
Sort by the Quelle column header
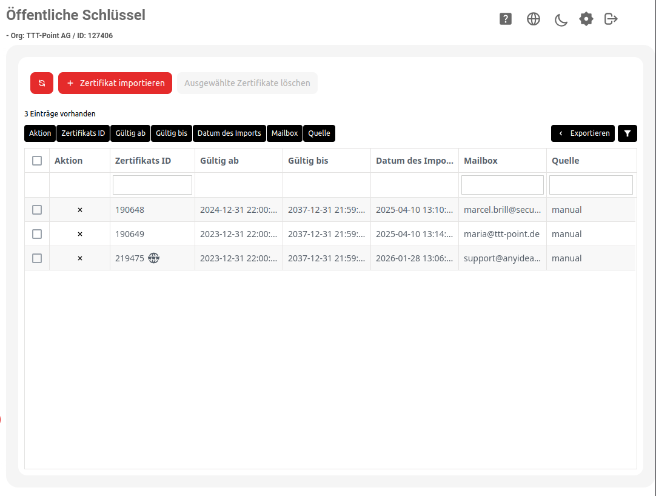565,161
